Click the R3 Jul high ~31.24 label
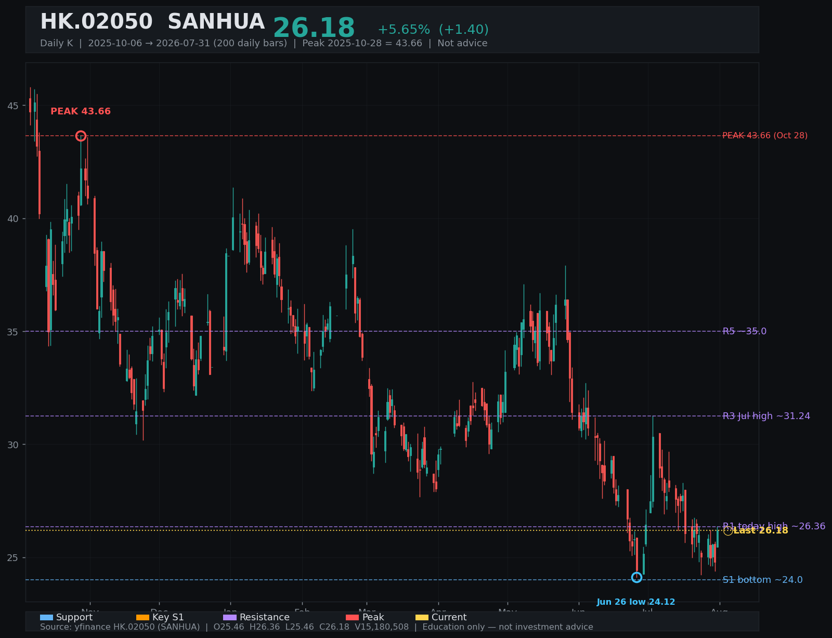 [766, 416]
